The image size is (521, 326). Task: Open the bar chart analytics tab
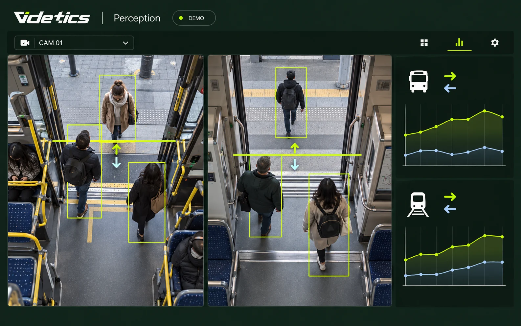(459, 42)
